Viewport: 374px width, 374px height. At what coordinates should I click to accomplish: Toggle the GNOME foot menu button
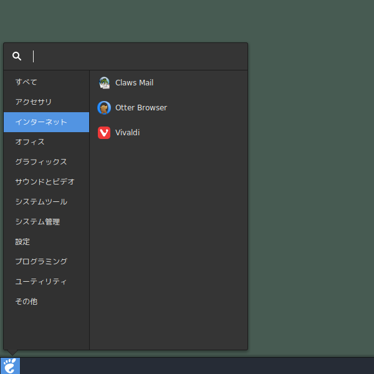click(10, 366)
